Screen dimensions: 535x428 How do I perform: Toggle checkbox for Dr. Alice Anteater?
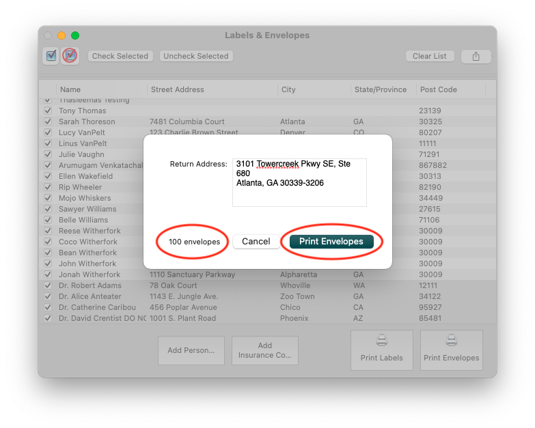[48, 296]
